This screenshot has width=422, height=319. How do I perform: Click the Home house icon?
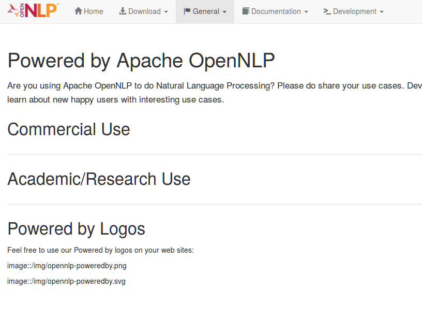tap(78, 11)
